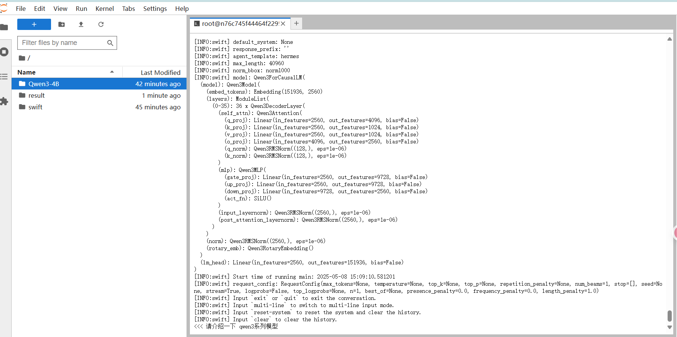This screenshot has height=337, width=677.
Task: Click the Qwen3-4B folder icon
Action: [22, 84]
